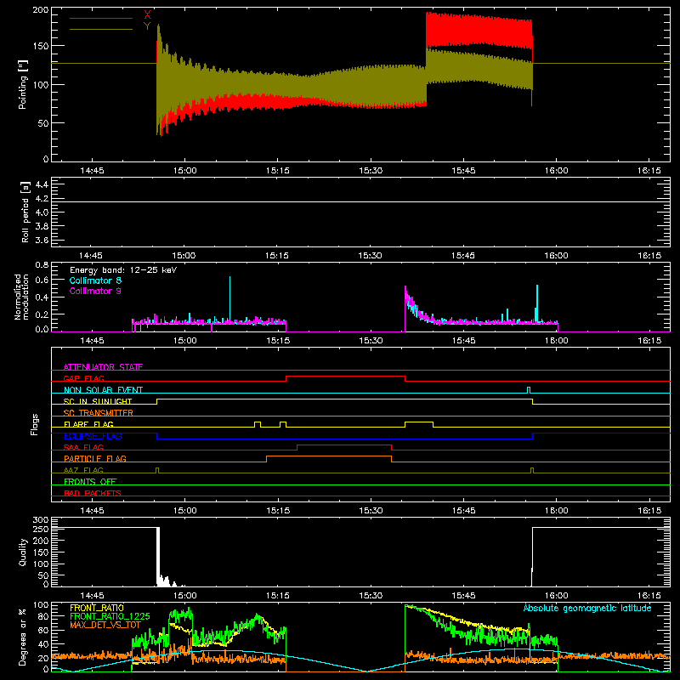Click the GAP_FLAG label
This screenshot has width=680, height=680.
83,378
